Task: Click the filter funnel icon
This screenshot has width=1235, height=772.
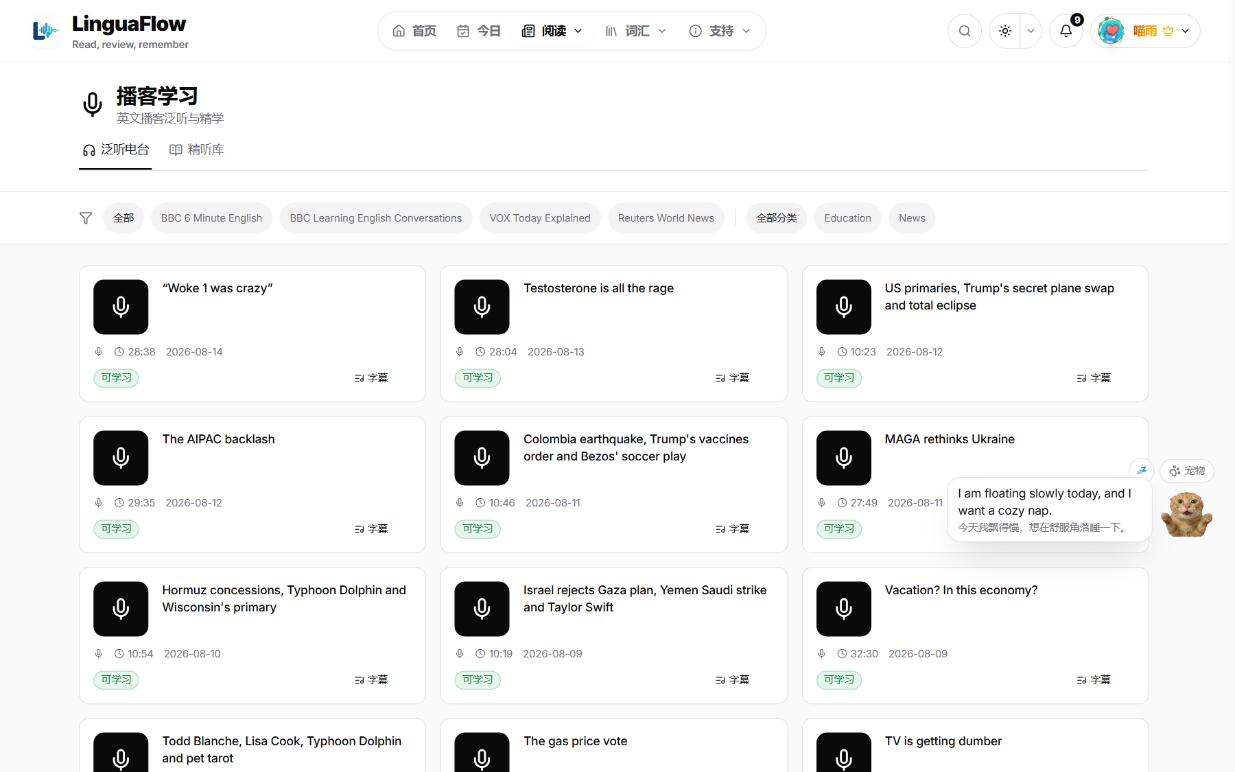Action: pyautogui.click(x=86, y=218)
